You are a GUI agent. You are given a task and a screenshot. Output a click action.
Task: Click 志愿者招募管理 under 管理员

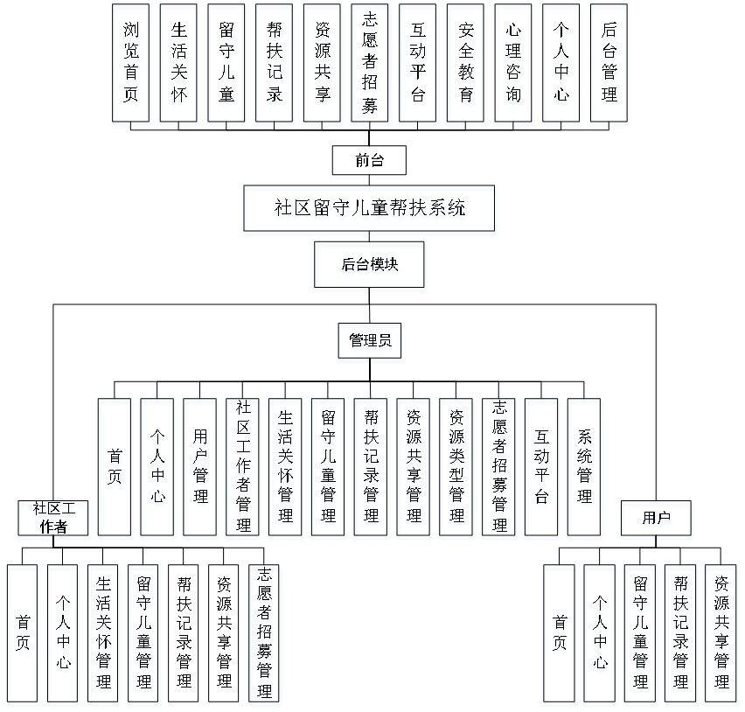click(x=498, y=467)
